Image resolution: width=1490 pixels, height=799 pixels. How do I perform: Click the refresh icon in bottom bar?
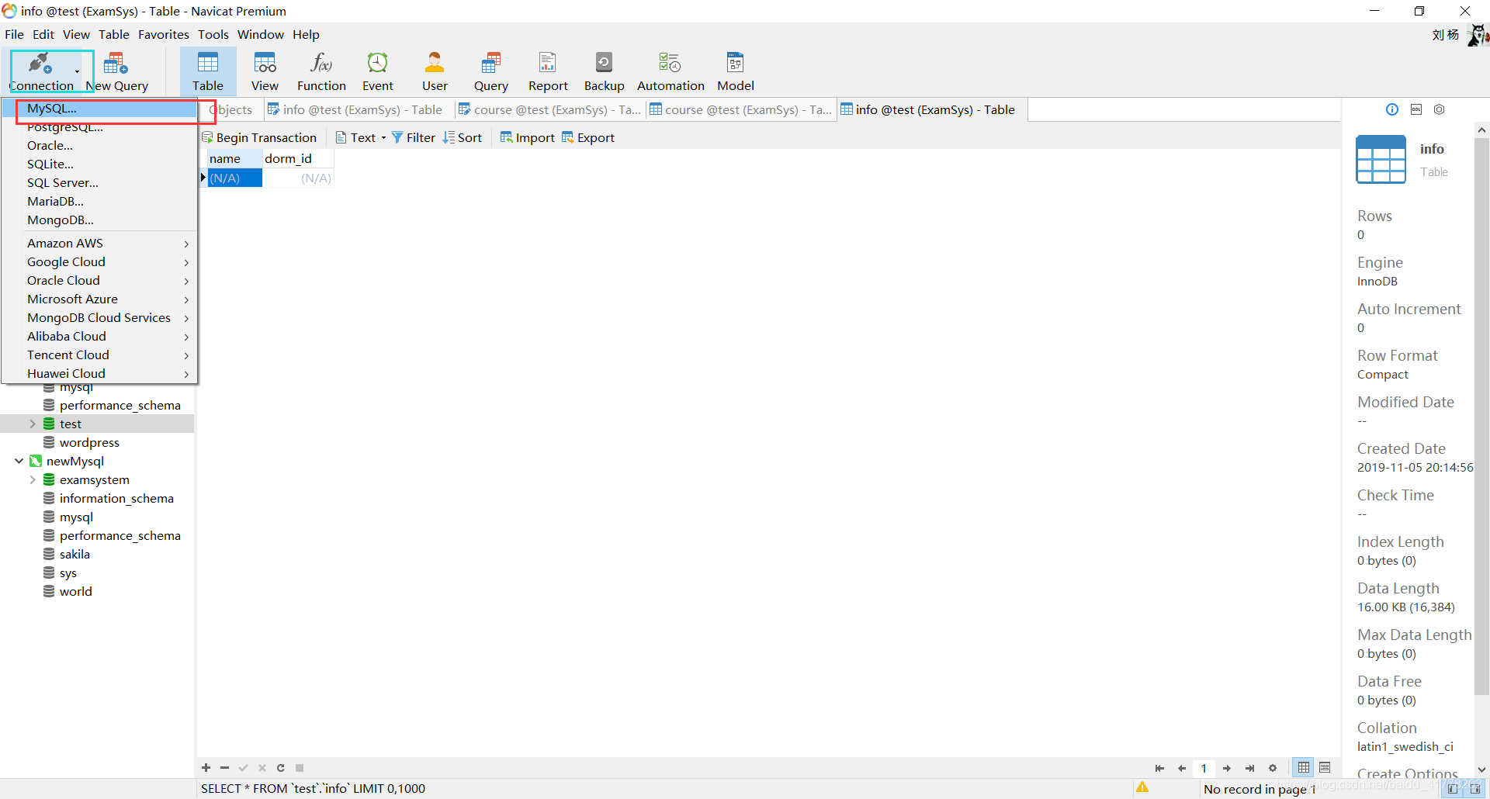pos(280,768)
